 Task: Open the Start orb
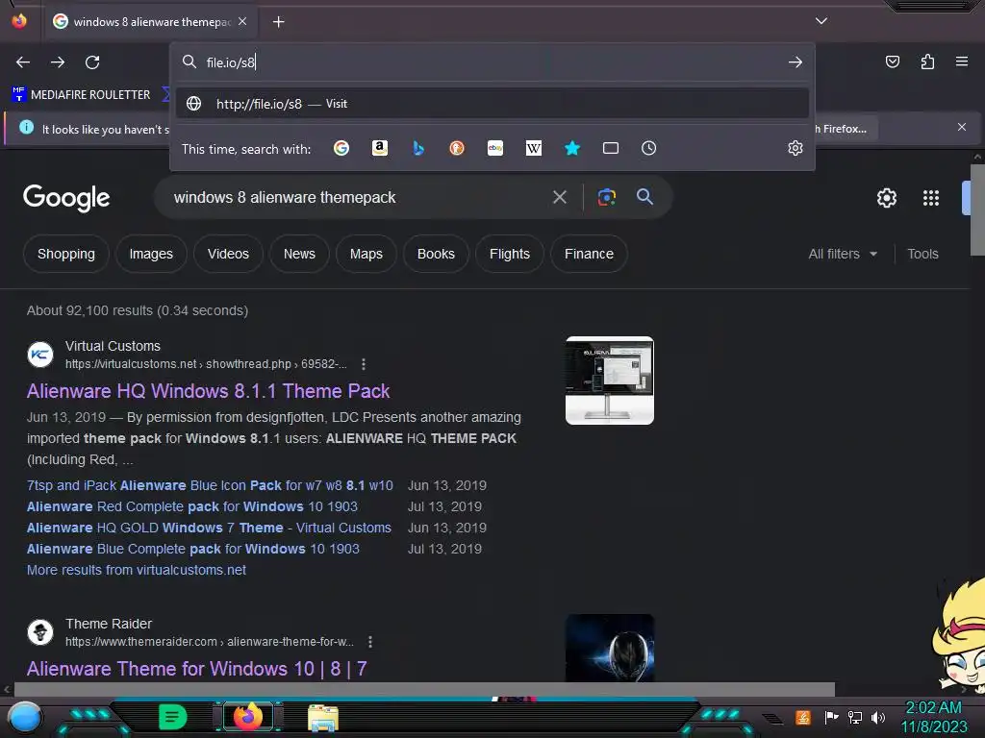pyautogui.click(x=25, y=718)
